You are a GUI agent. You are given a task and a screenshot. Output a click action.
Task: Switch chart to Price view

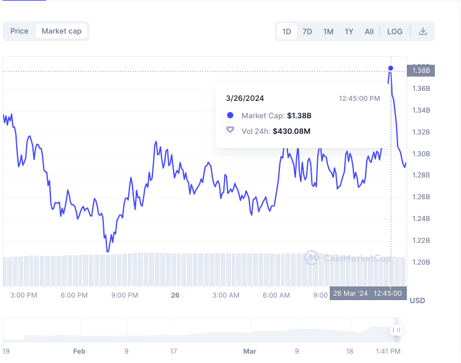tap(19, 31)
